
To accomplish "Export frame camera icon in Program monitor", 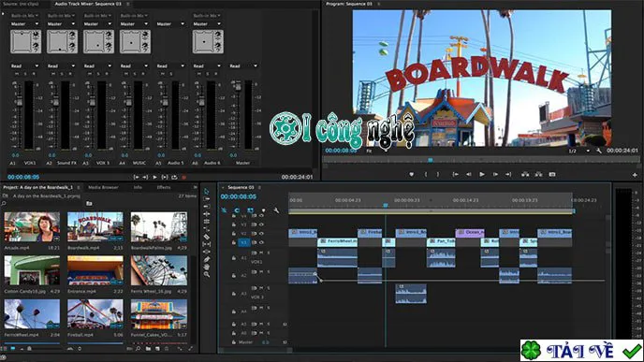I will tap(552, 174).
